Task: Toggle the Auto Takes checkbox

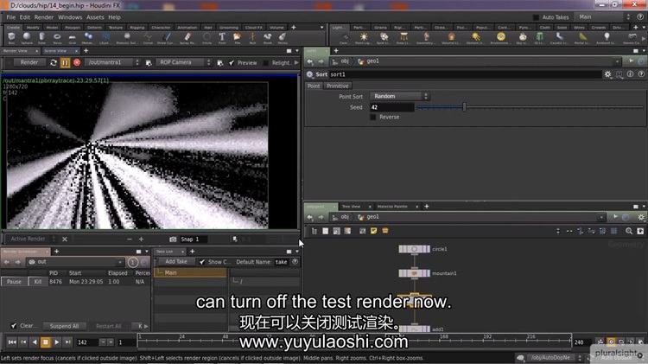Action: [x=536, y=17]
